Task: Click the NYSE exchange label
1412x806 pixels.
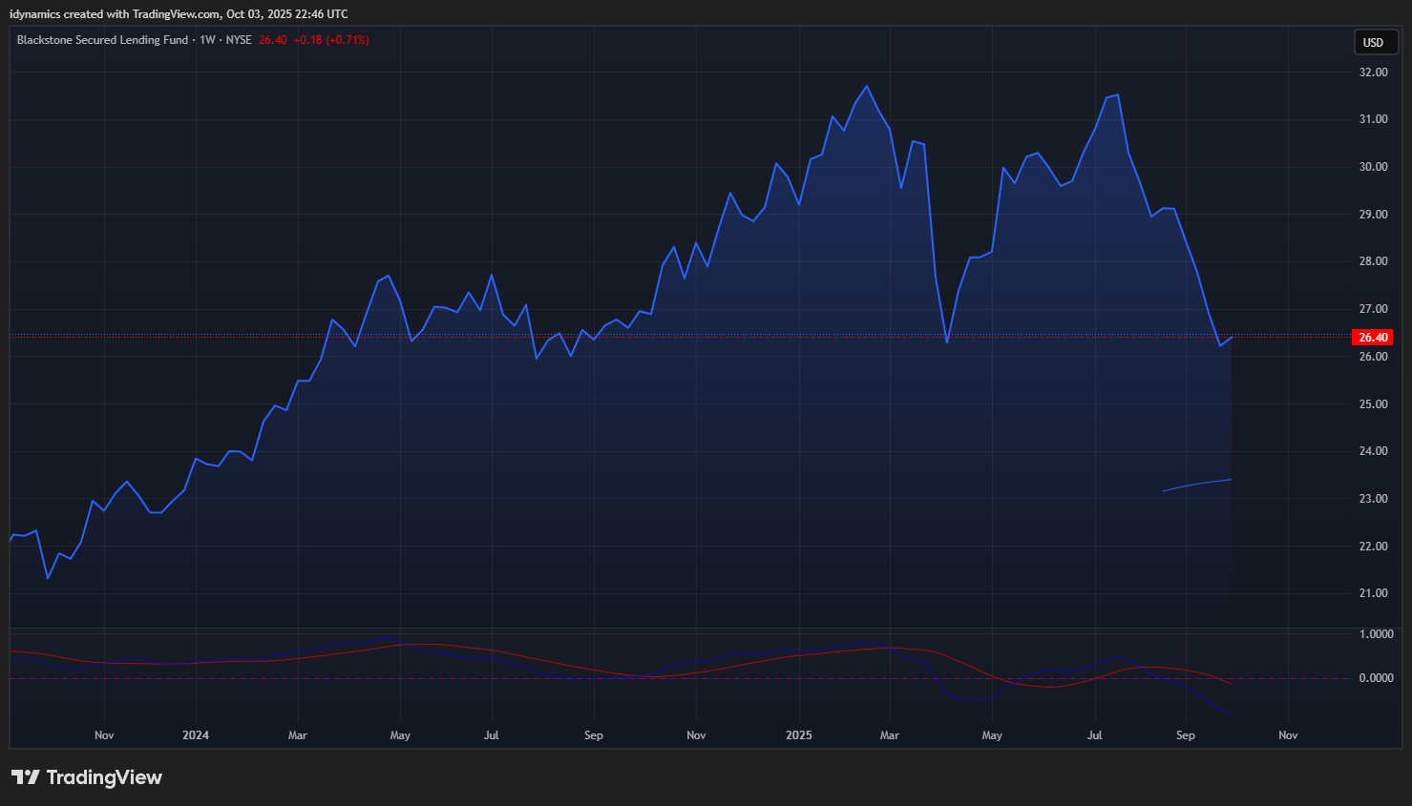Action: 239,40
